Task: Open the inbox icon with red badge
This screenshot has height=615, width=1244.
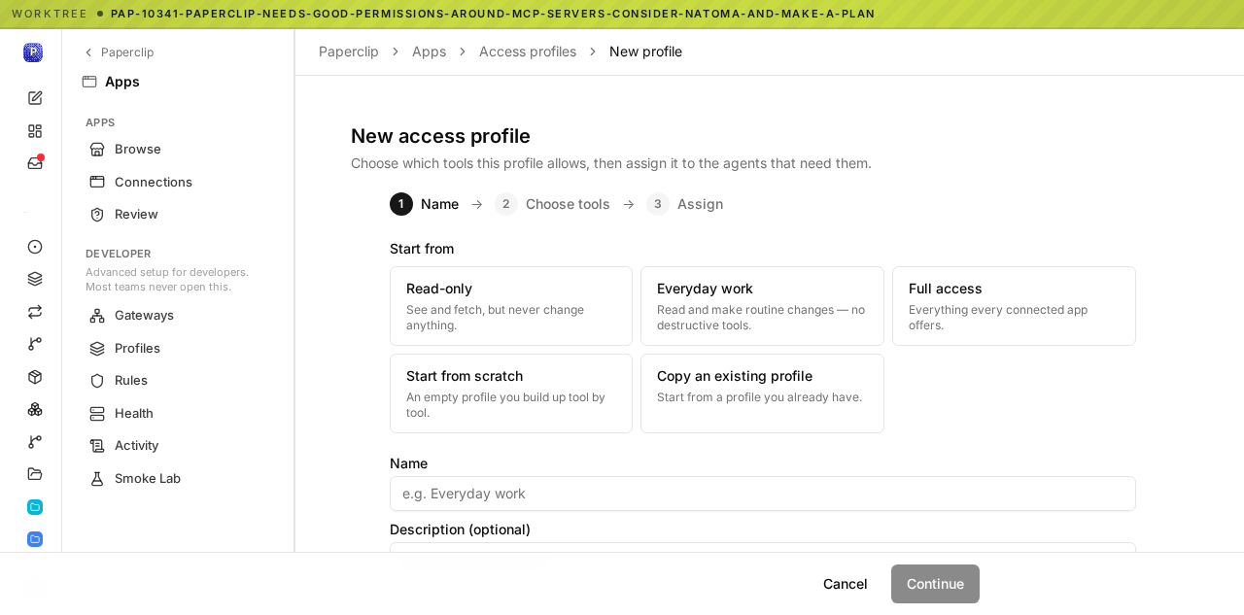Action: 35,163
